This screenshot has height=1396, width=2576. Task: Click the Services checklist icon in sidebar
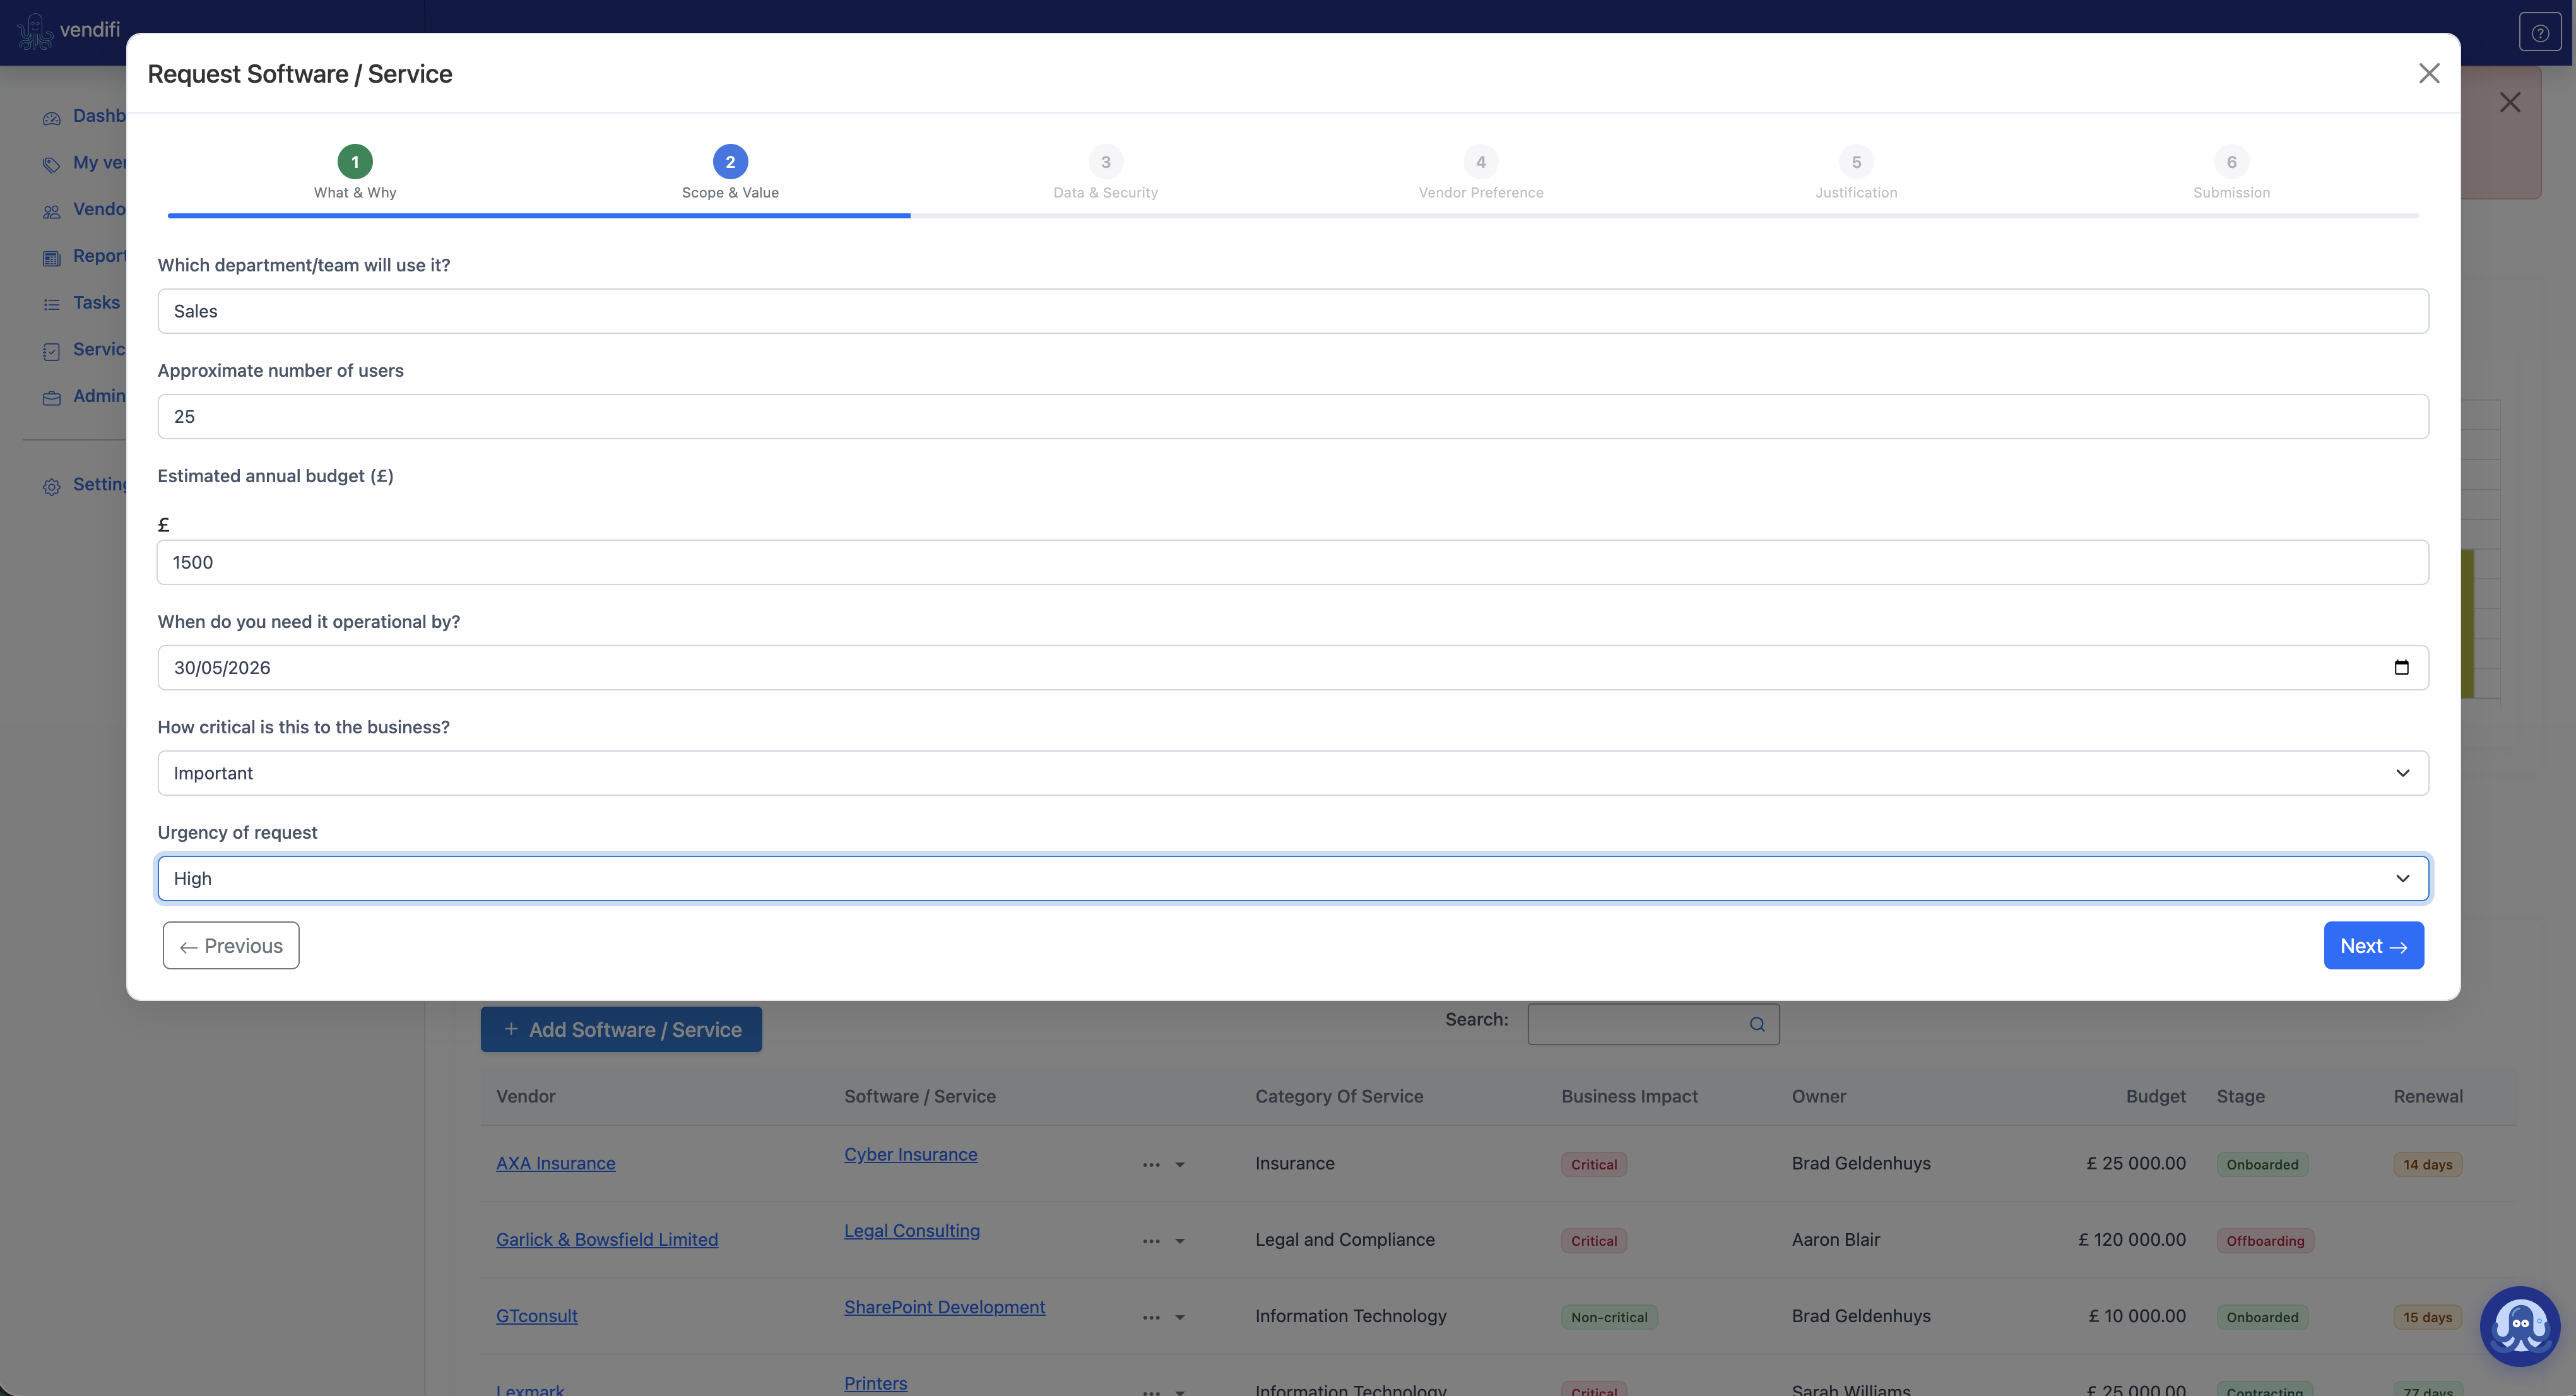point(52,351)
